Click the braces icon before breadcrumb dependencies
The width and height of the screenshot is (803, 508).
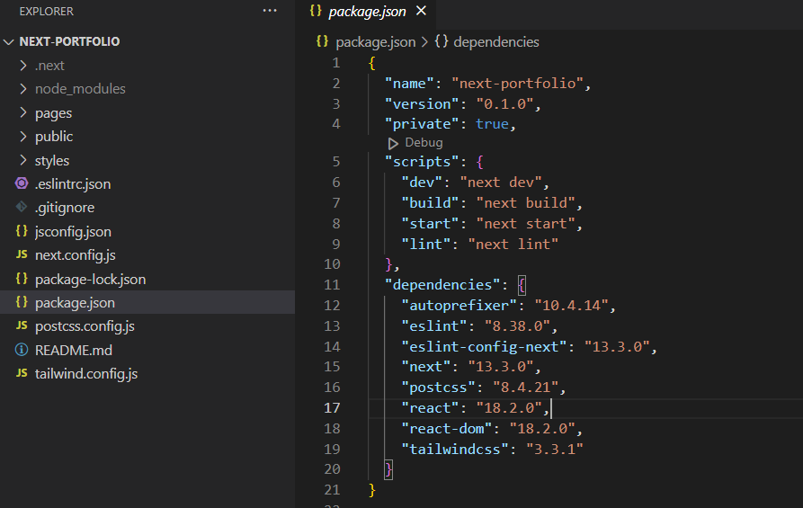pyautogui.click(x=442, y=41)
